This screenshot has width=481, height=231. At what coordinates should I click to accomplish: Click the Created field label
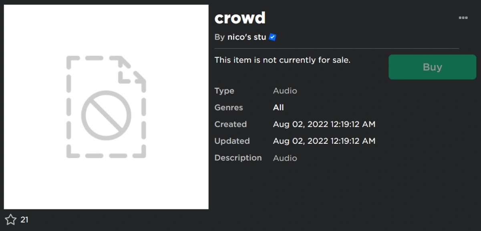click(x=231, y=125)
